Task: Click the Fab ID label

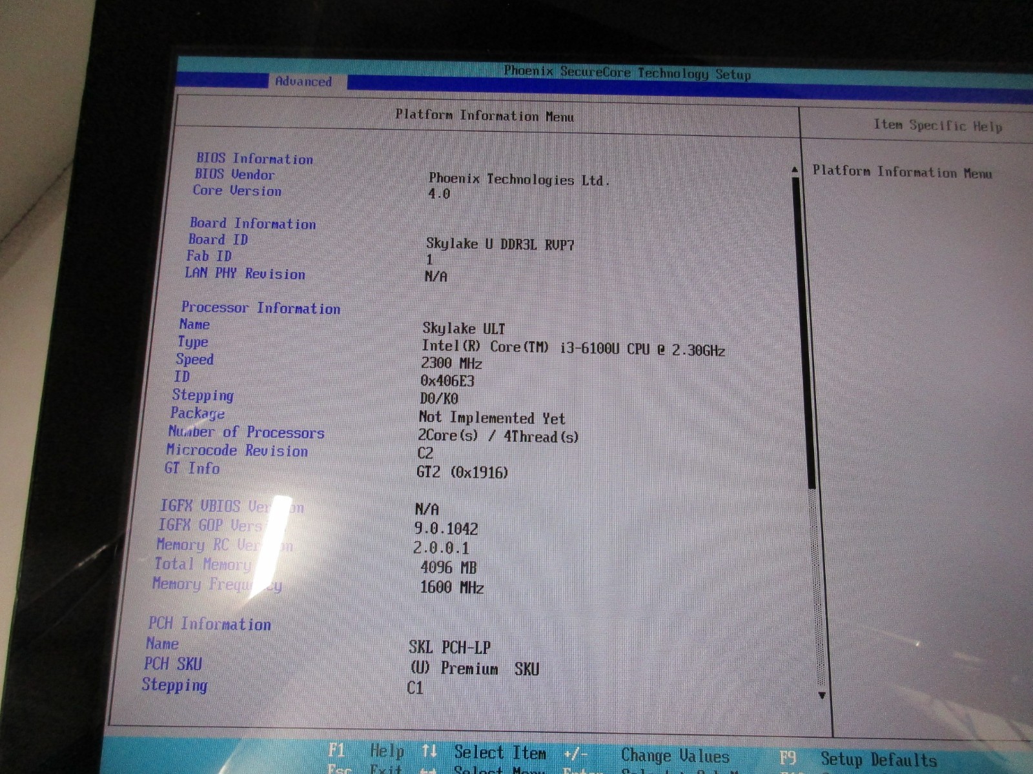Action: tap(209, 256)
